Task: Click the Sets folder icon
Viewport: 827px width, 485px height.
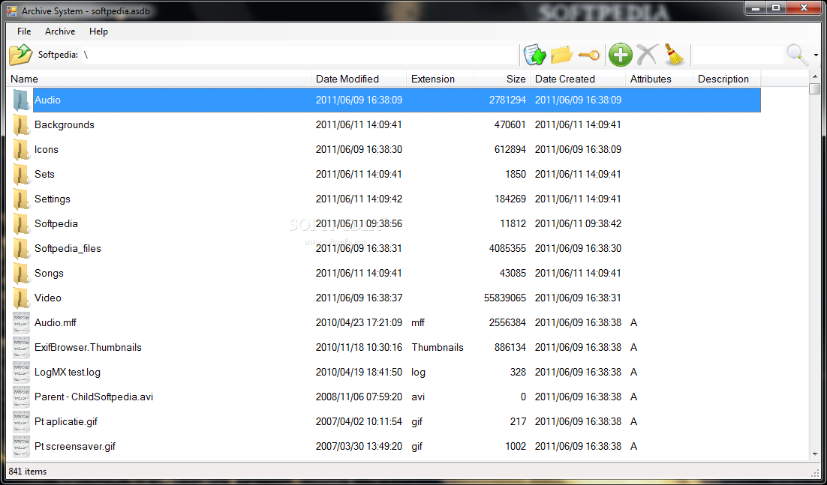Action: coord(21,175)
